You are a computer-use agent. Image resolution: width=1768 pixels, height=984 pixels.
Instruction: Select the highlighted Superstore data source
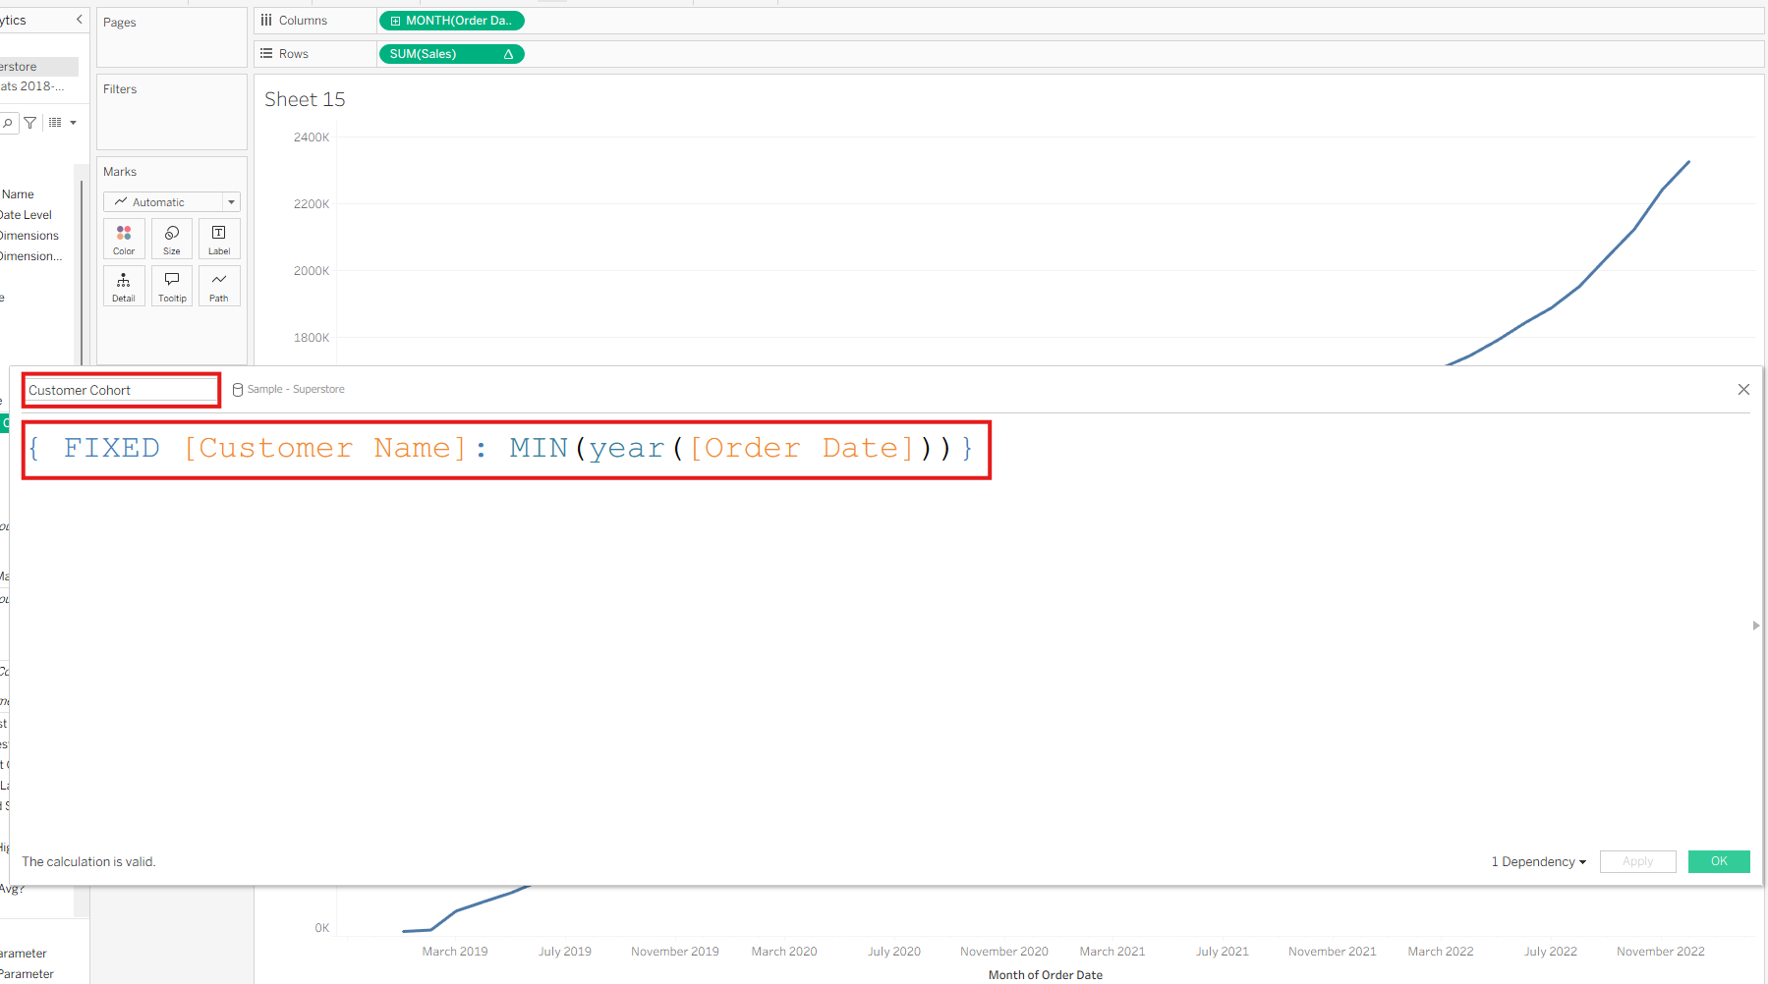[x=39, y=67]
